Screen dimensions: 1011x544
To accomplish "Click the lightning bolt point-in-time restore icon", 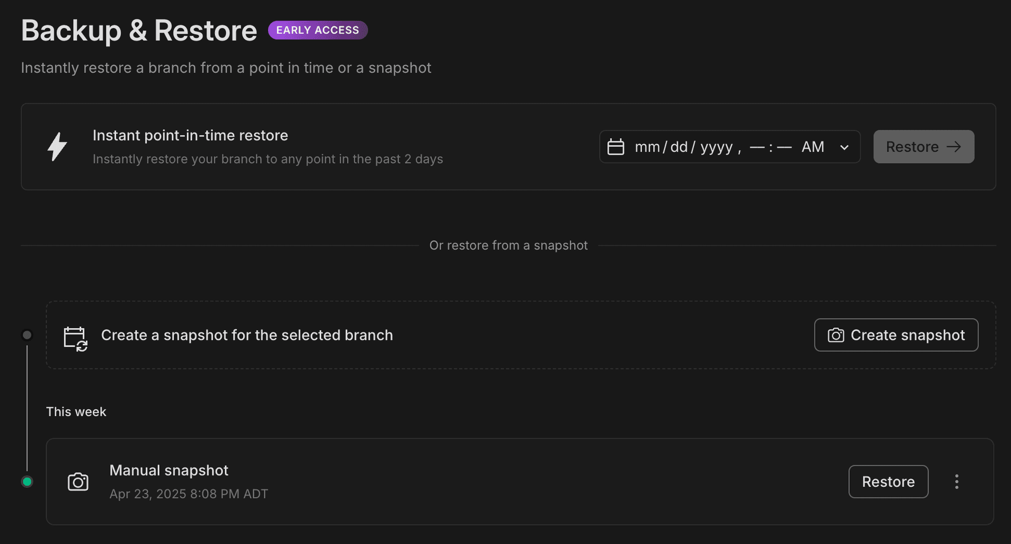I will click(x=57, y=146).
